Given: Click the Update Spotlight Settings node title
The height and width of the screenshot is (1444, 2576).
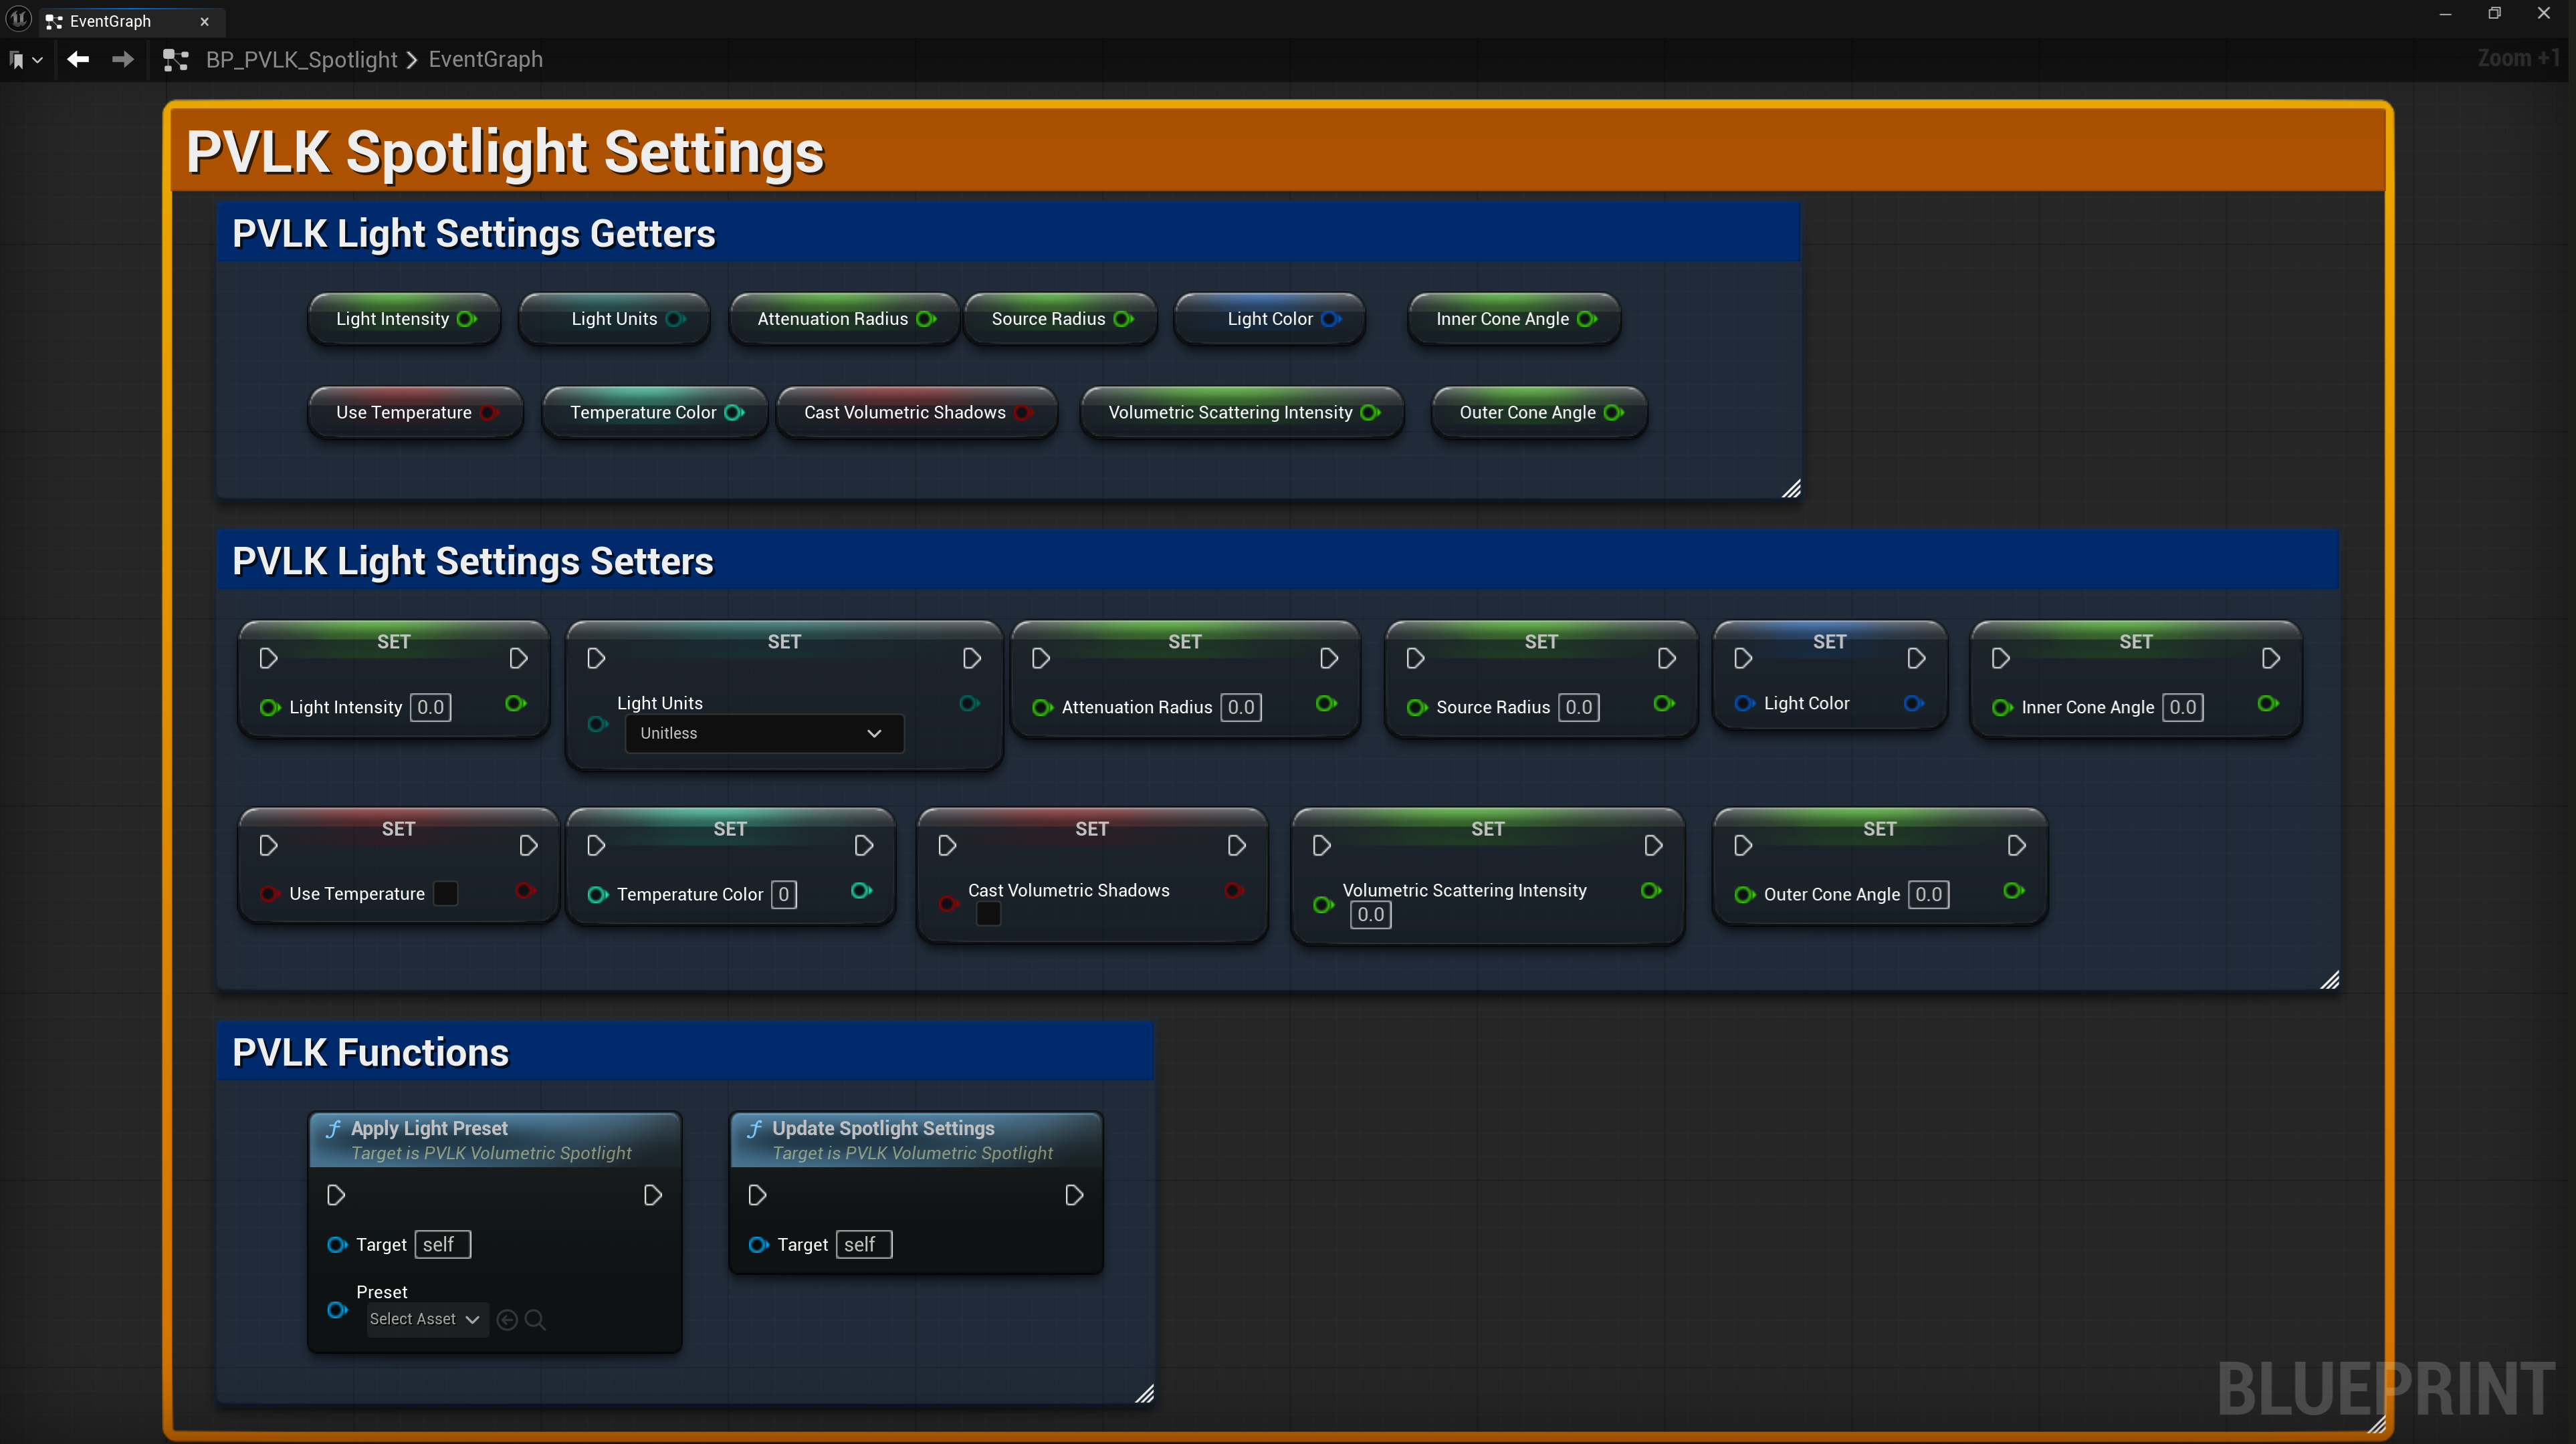Looking at the screenshot, I should coord(883,1128).
